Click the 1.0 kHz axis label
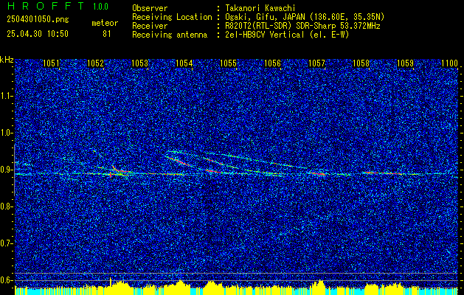The image size is (464, 295). 6,133
